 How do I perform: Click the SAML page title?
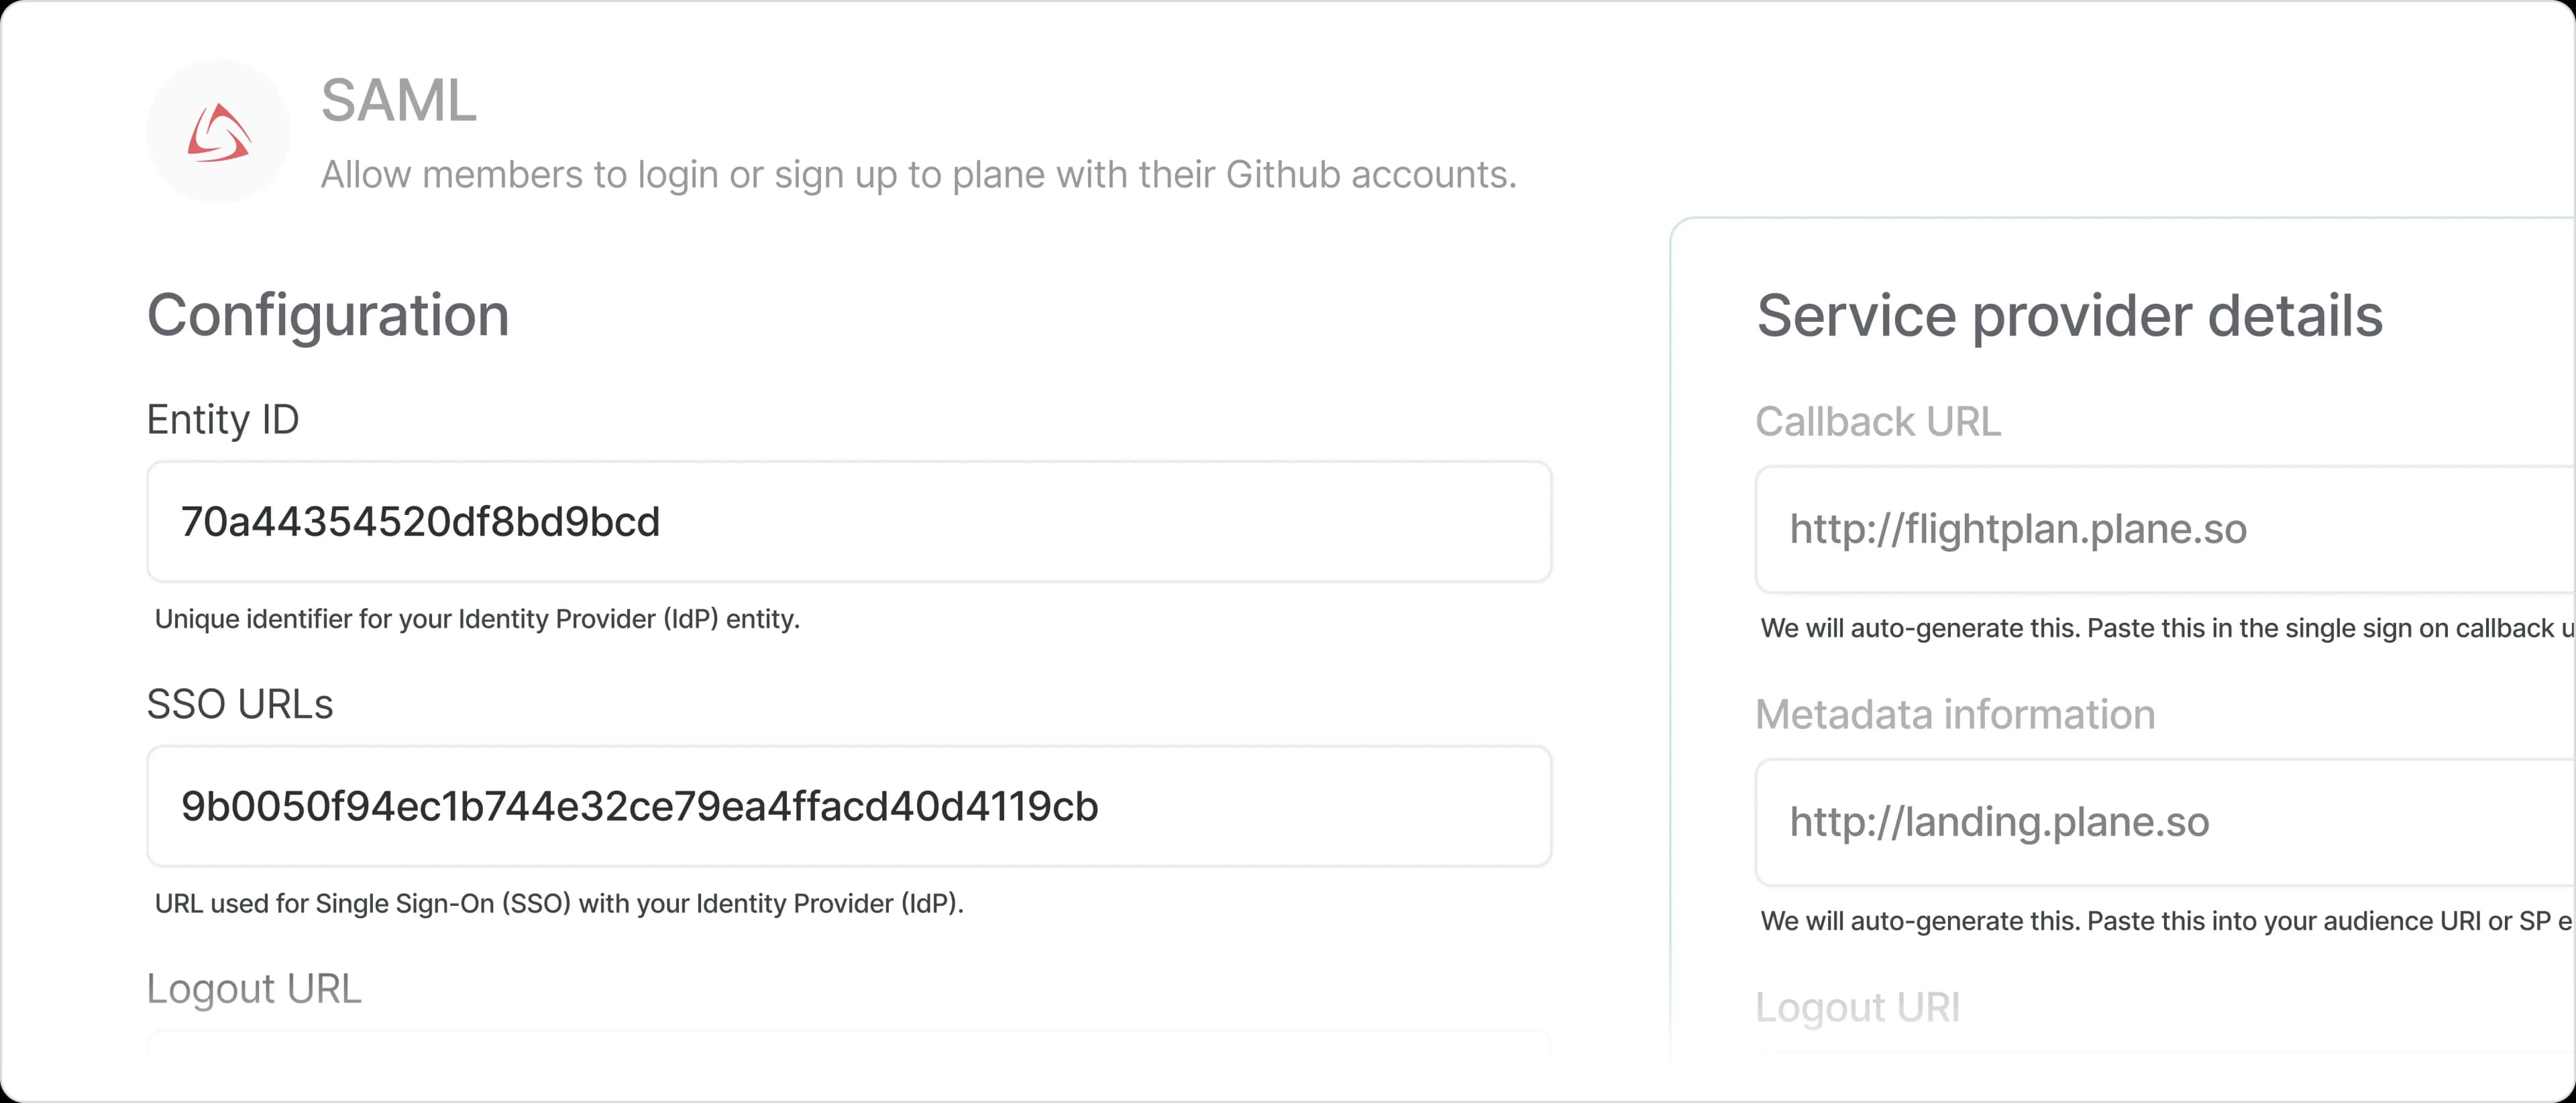click(398, 101)
